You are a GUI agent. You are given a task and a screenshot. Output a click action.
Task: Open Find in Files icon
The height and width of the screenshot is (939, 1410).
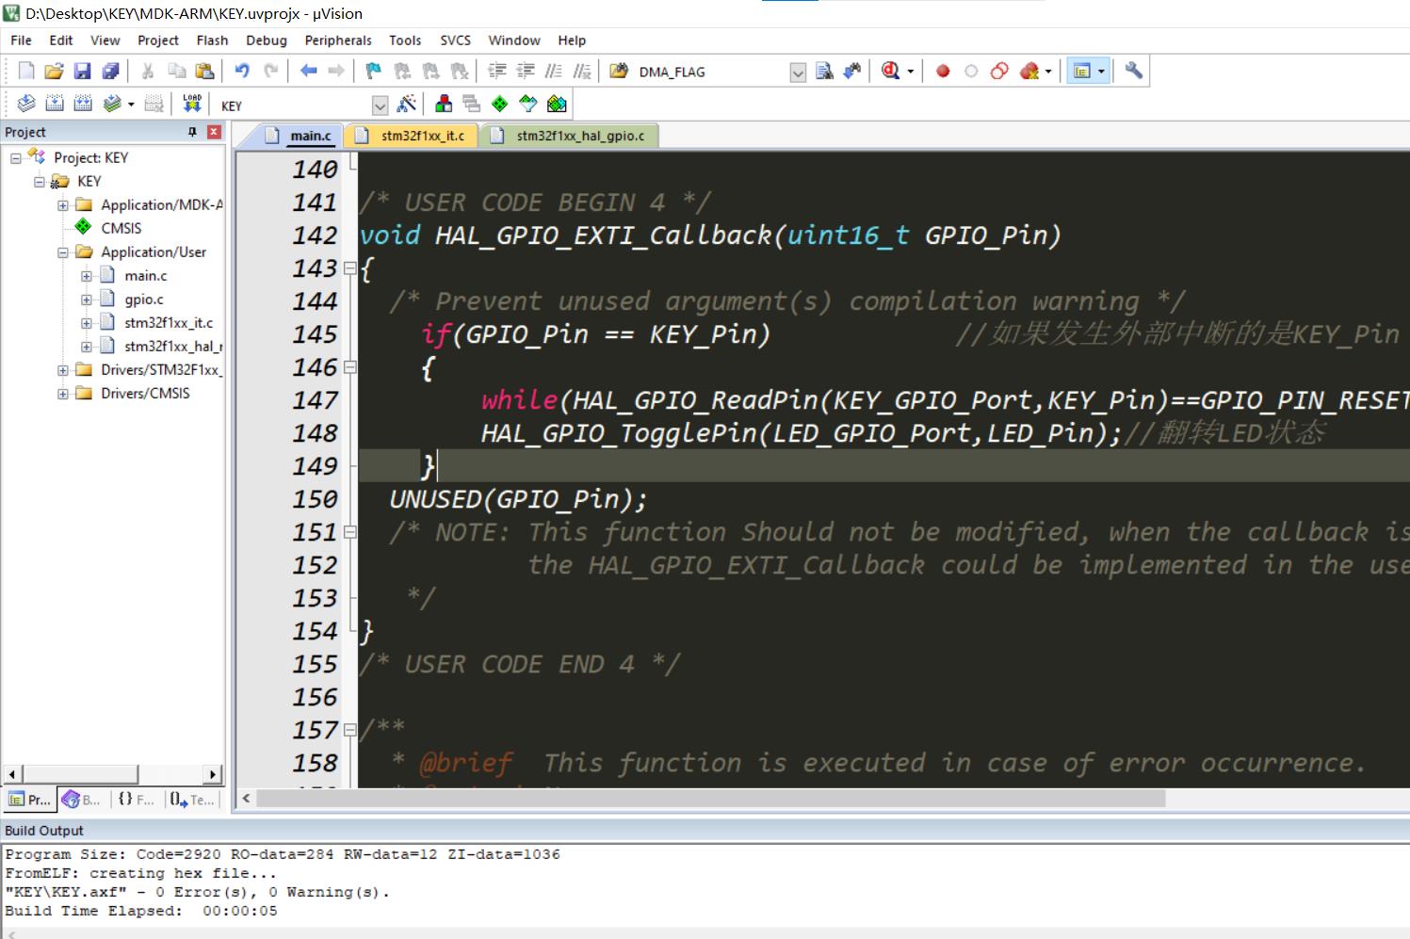click(x=619, y=72)
